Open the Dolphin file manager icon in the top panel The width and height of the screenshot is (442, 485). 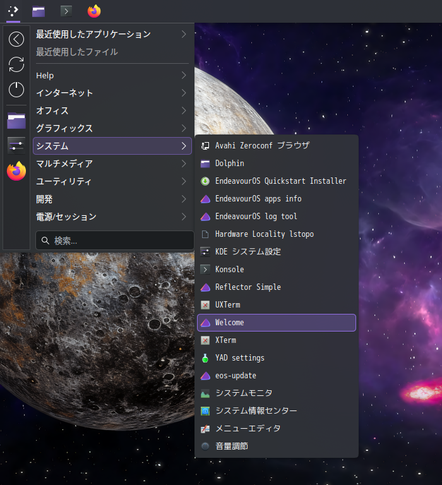39,12
